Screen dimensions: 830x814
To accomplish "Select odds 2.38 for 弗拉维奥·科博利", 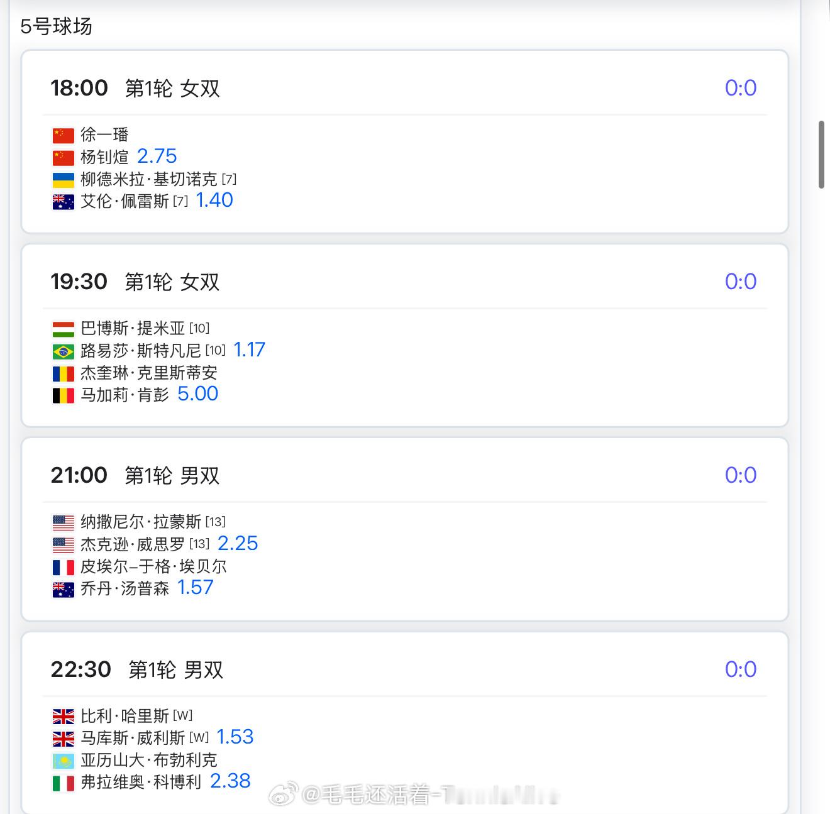I will pyautogui.click(x=230, y=781).
